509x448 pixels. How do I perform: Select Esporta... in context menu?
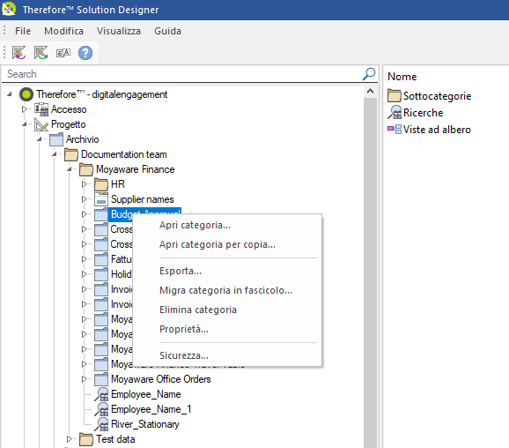pyautogui.click(x=227, y=271)
